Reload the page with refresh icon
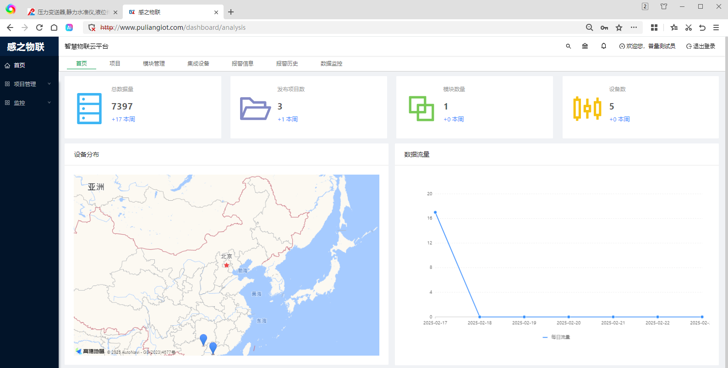Viewport: 728px width, 368px height. (39, 27)
